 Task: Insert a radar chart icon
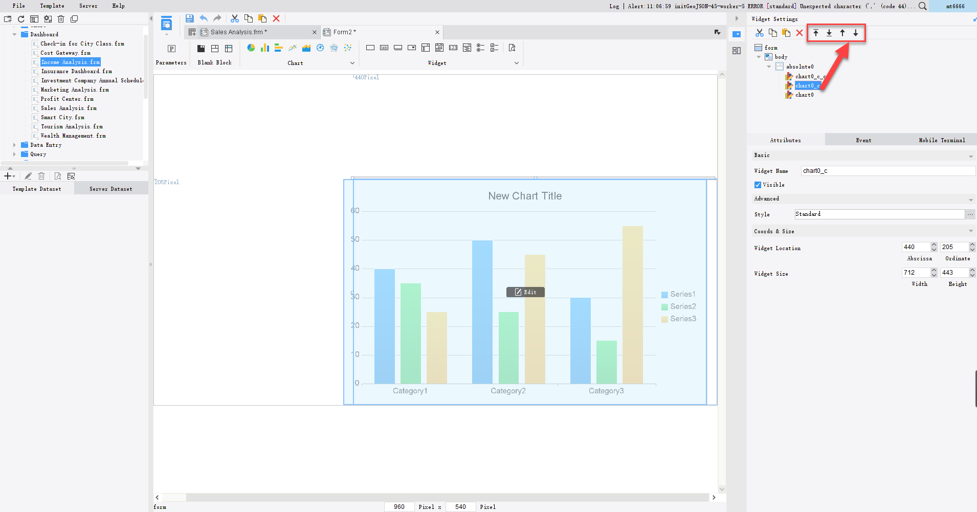click(334, 48)
